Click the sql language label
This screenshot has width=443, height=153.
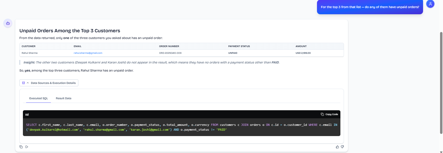click(x=27, y=114)
